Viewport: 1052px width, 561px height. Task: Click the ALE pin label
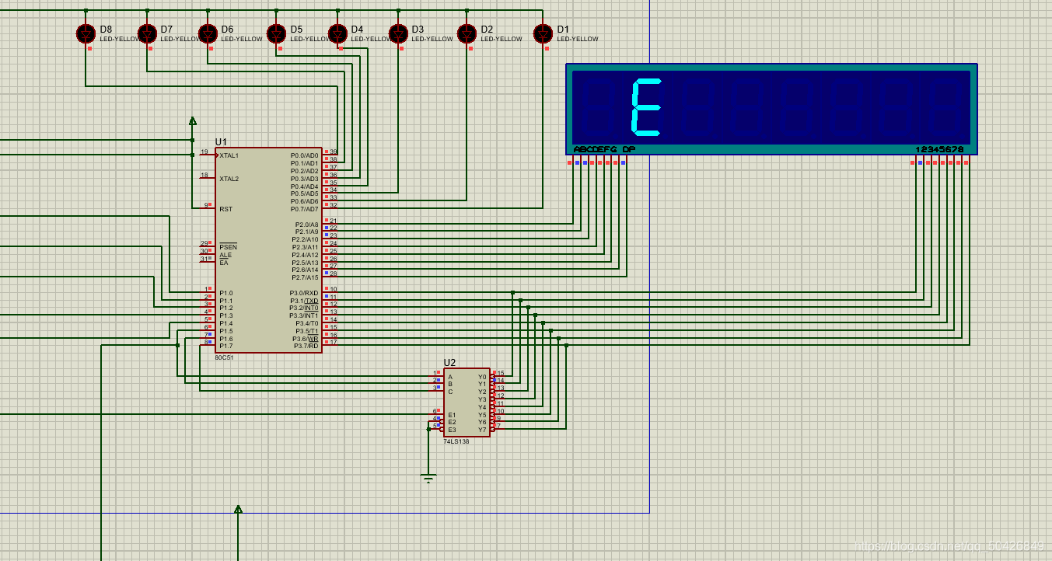click(x=225, y=255)
